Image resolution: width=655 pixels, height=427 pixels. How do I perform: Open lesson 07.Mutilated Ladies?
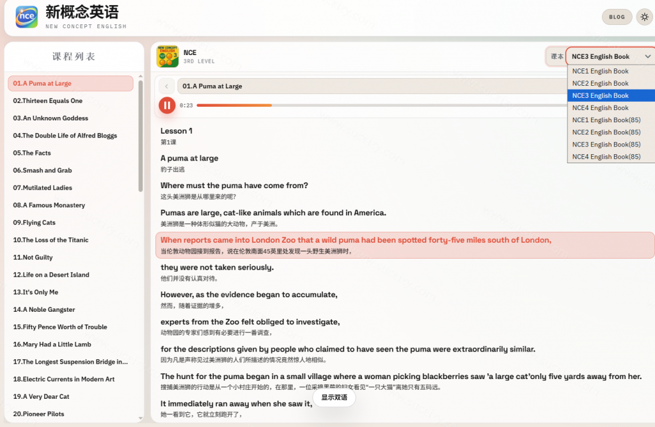point(70,188)
